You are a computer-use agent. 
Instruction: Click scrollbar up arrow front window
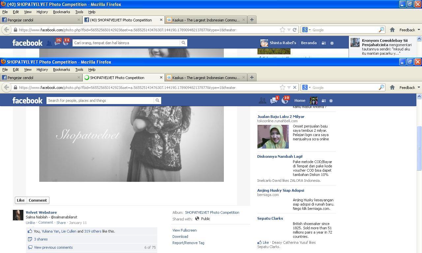[419, 96]
